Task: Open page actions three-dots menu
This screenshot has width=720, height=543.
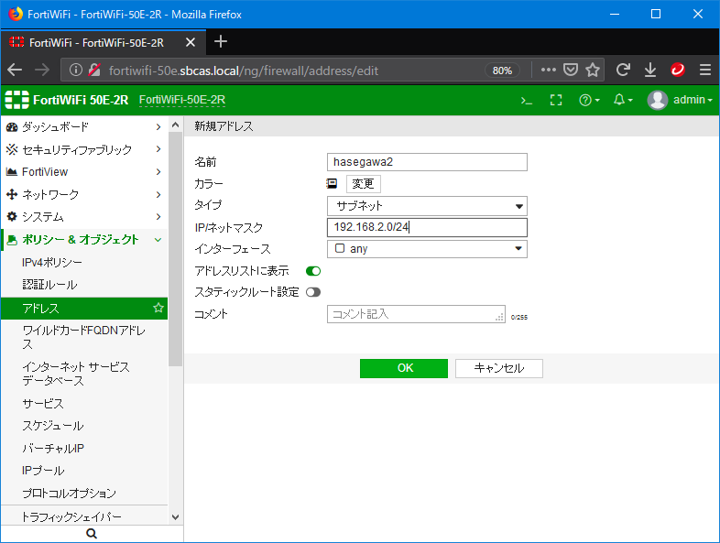Action: [x=549, y=70]
